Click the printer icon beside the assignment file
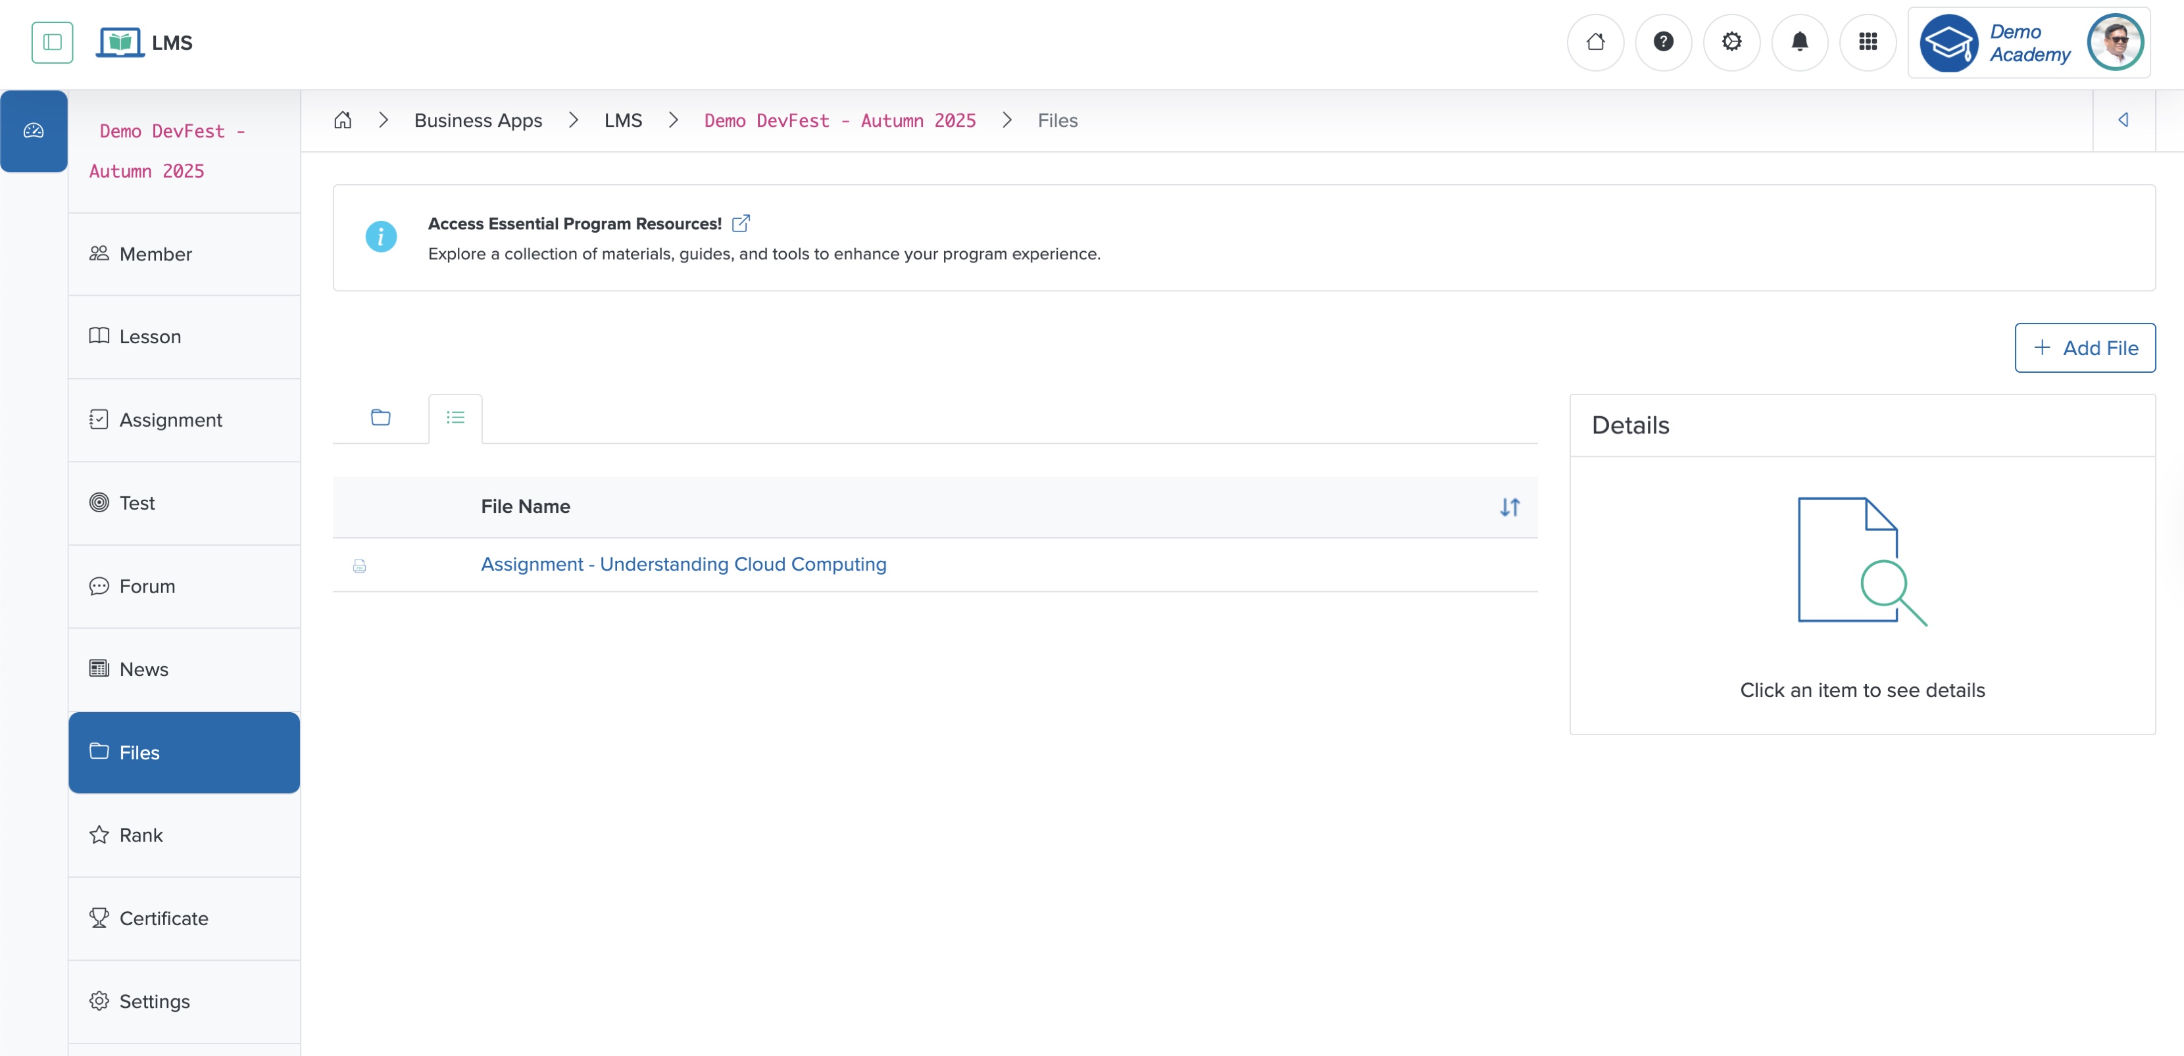2184x1056 pixels. click(x=360, y=565)
